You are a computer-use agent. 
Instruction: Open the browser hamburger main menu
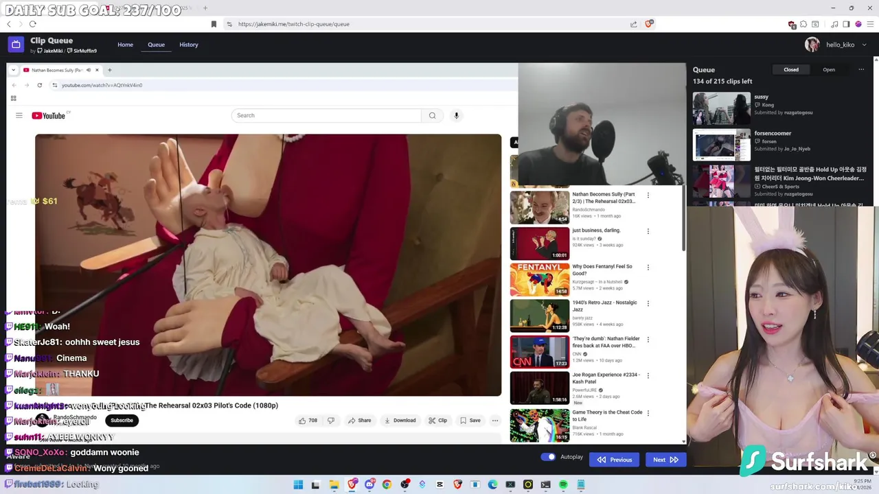870,24
